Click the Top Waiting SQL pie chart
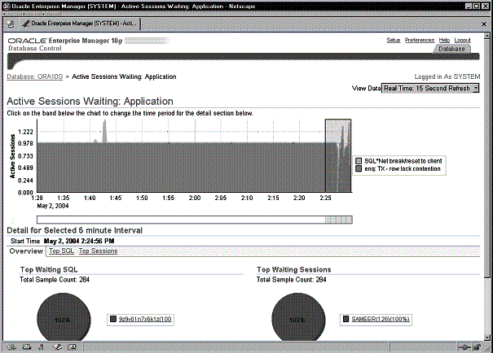Screen dimensions: 493x353 (x=64, y=317)
